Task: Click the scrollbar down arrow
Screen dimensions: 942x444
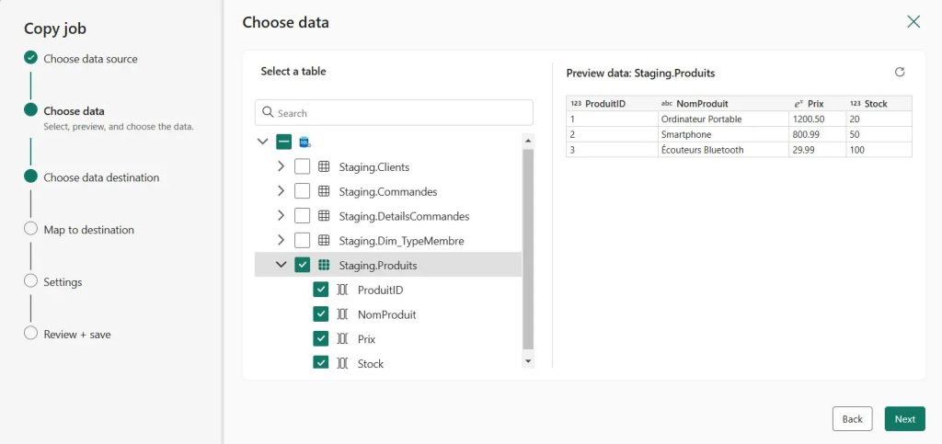Action: coord(528,360)
